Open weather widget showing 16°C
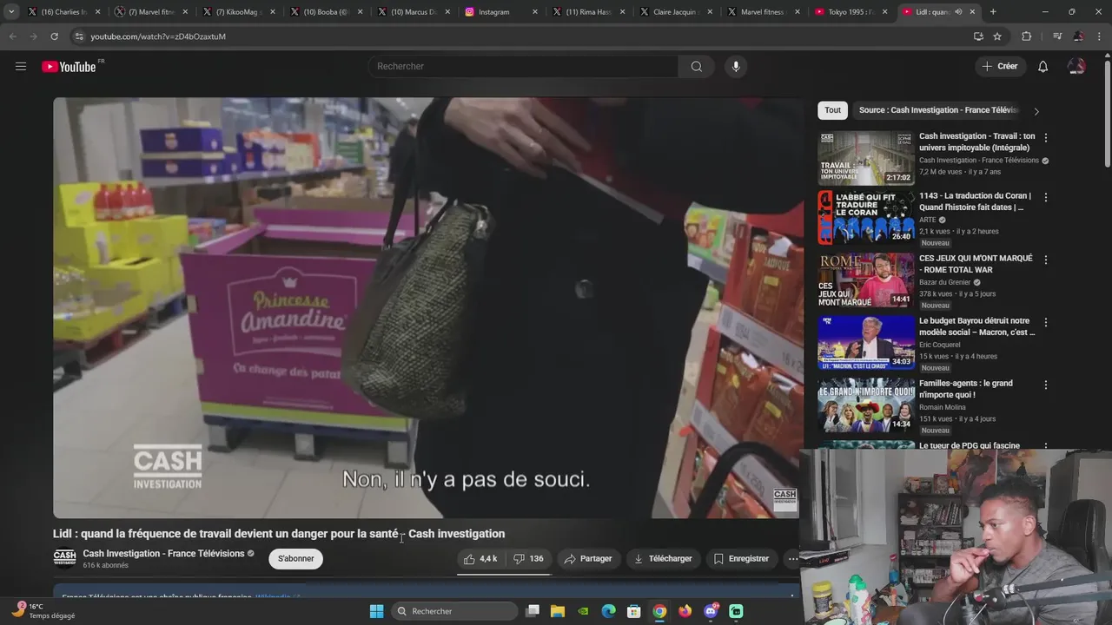 pos(42,611)
